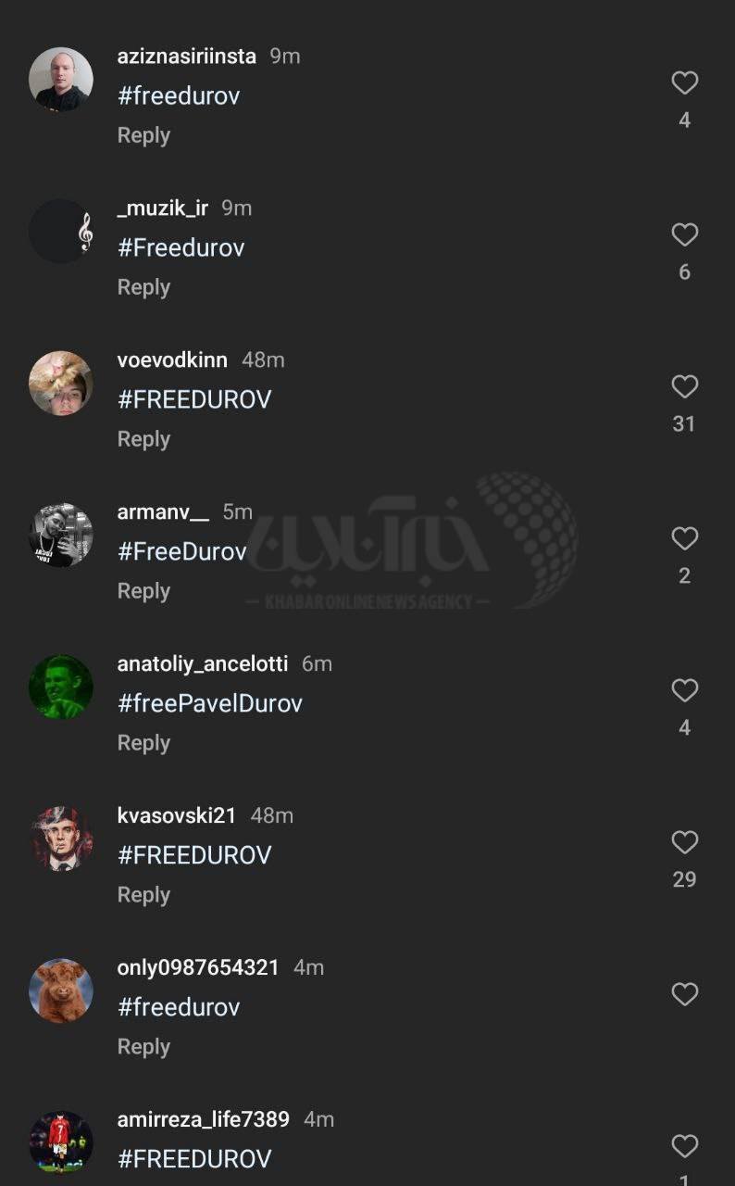735x1186 pixels.
Task: Reply to voevodkinn's comment
Action: (x=143, y=439)
